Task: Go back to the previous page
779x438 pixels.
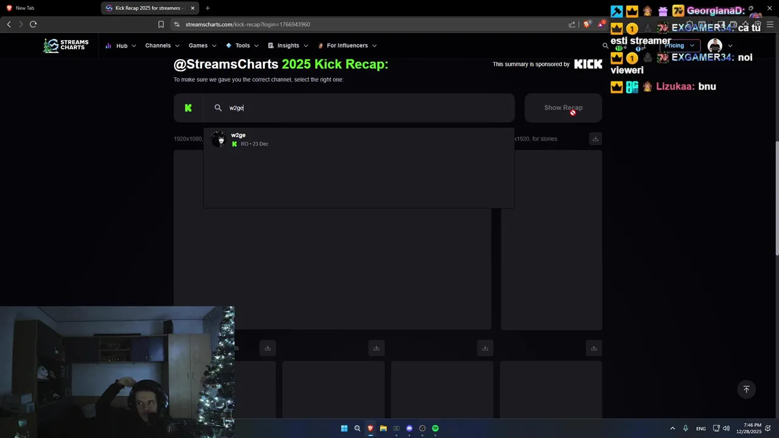Action: [9, 24]
